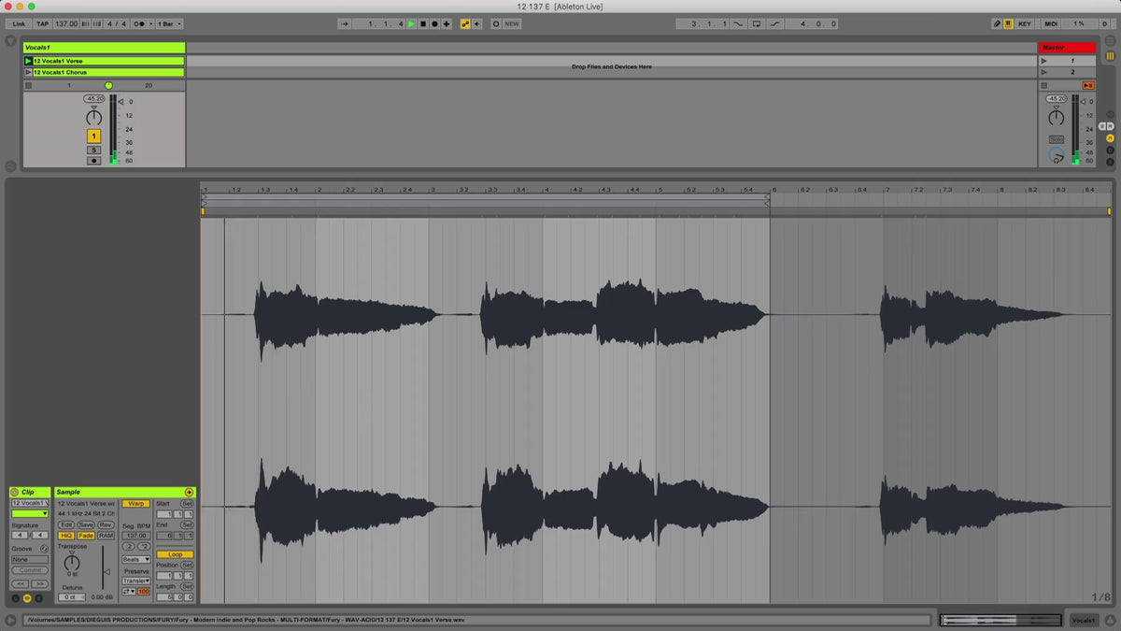
Task: Disable the HiQ sample option
Action: tap(66, 536)
